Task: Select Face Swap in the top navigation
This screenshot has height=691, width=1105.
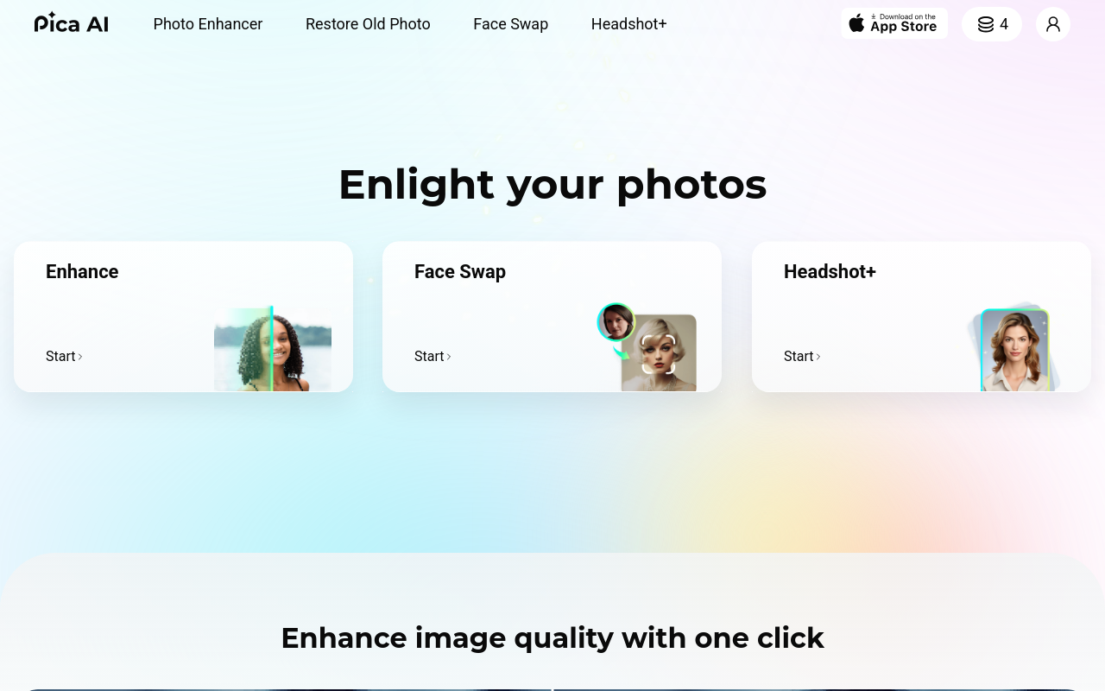Action: tap(511, 24)
